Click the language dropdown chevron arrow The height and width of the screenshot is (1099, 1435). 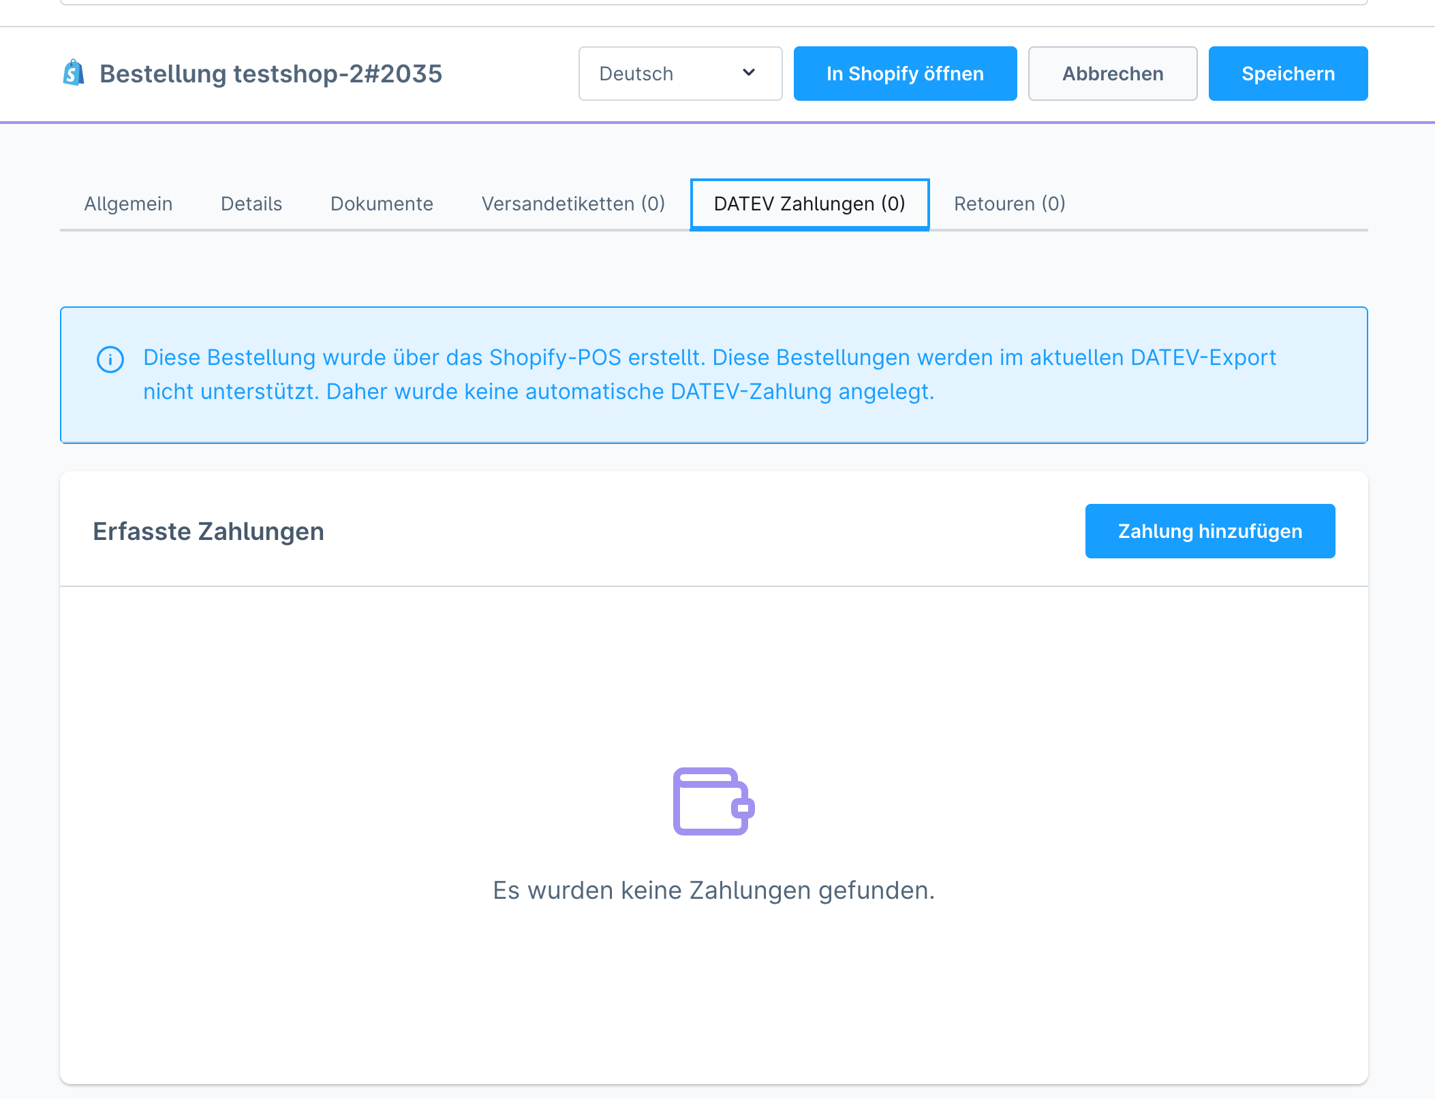coord(749,73)
